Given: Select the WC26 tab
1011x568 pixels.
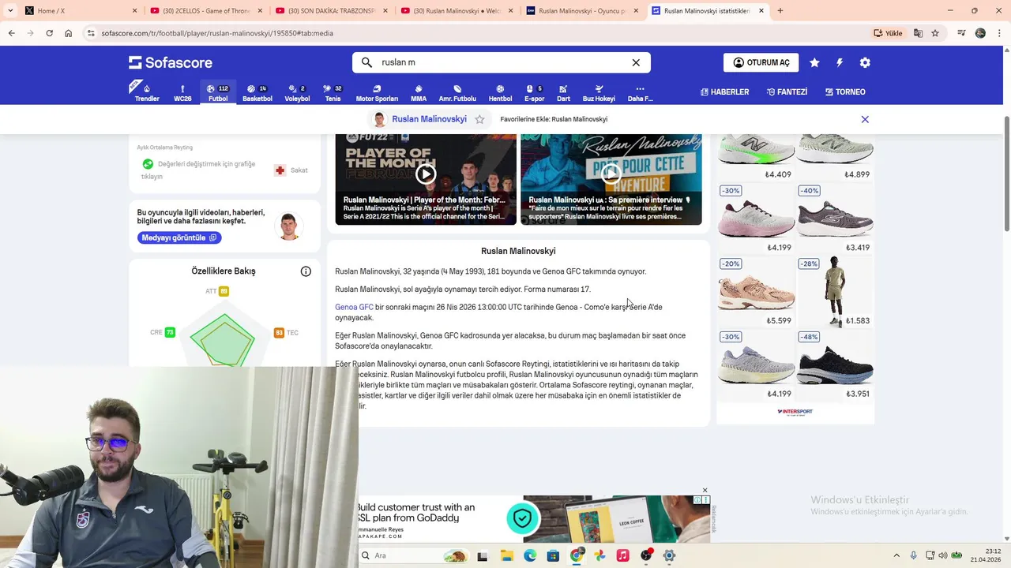Looking at the screenshot, I should [x=182, y=93].
